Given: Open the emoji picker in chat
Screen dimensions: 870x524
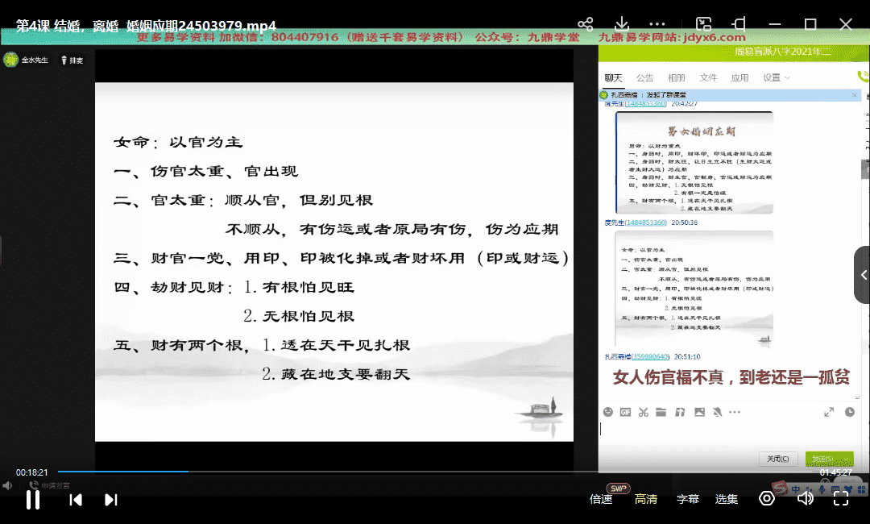Looking at the screenshot, I should [608, 412].
